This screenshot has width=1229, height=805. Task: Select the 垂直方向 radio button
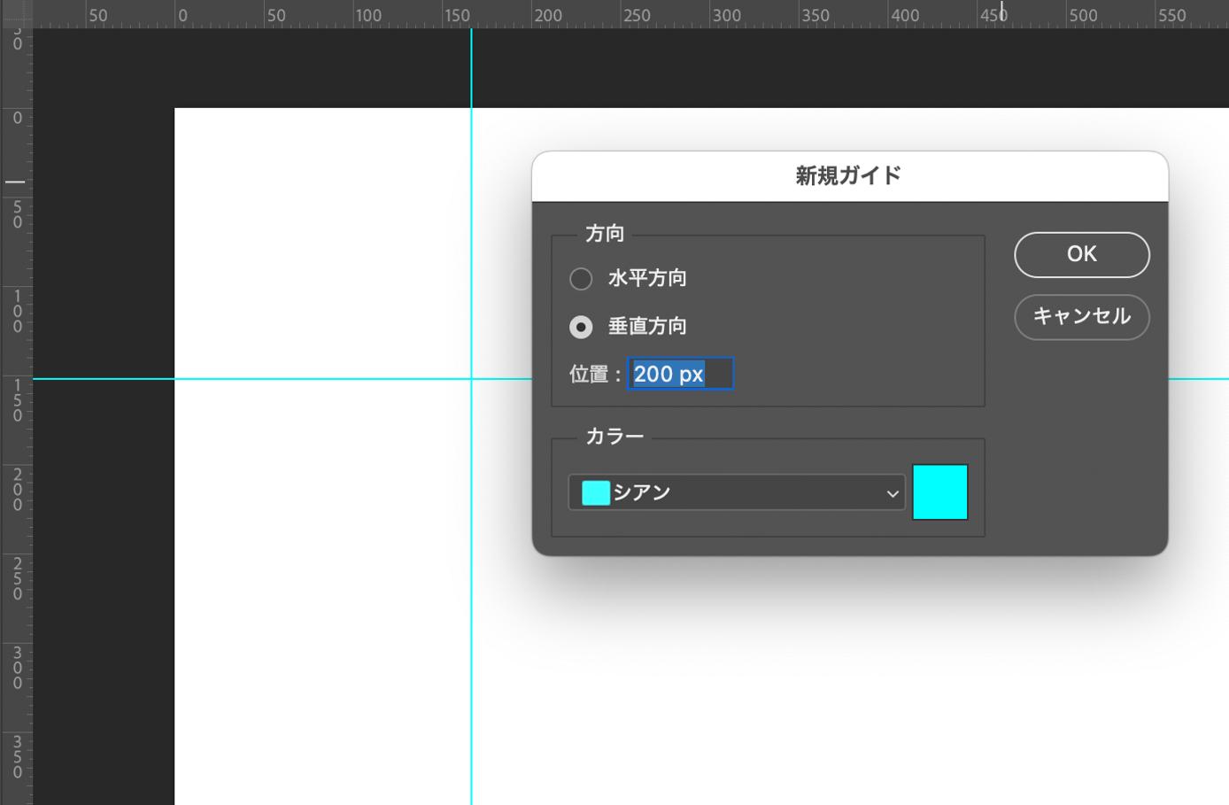click(x=581, y=328)
